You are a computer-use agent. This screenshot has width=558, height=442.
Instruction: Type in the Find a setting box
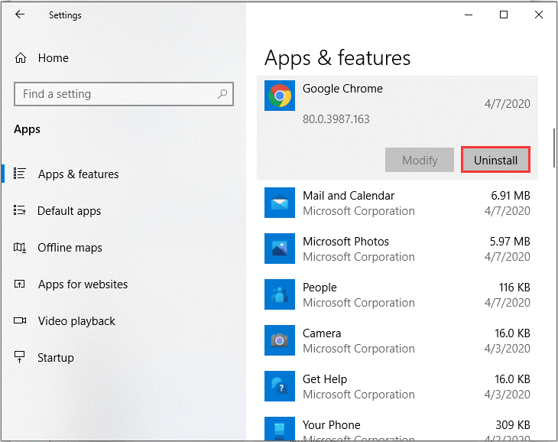pos(115,94)
